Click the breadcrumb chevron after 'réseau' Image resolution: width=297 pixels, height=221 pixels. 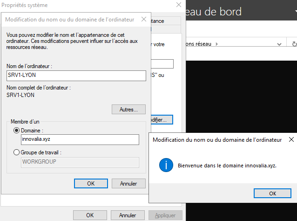[216, 44]
